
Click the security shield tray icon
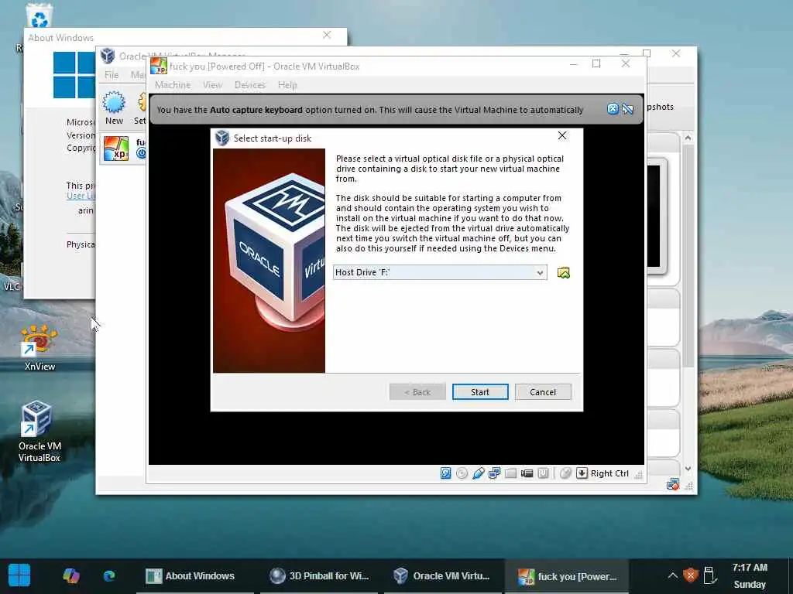point(690,575)
